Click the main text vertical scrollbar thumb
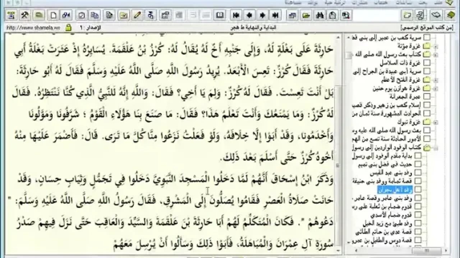The width and height of the screenshot is (460, 258). [x=338, y=166]
